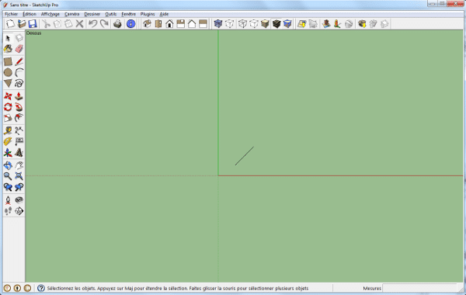Open the Fichier menu
This screenshot has width=466, height=295.
(12, 14)
